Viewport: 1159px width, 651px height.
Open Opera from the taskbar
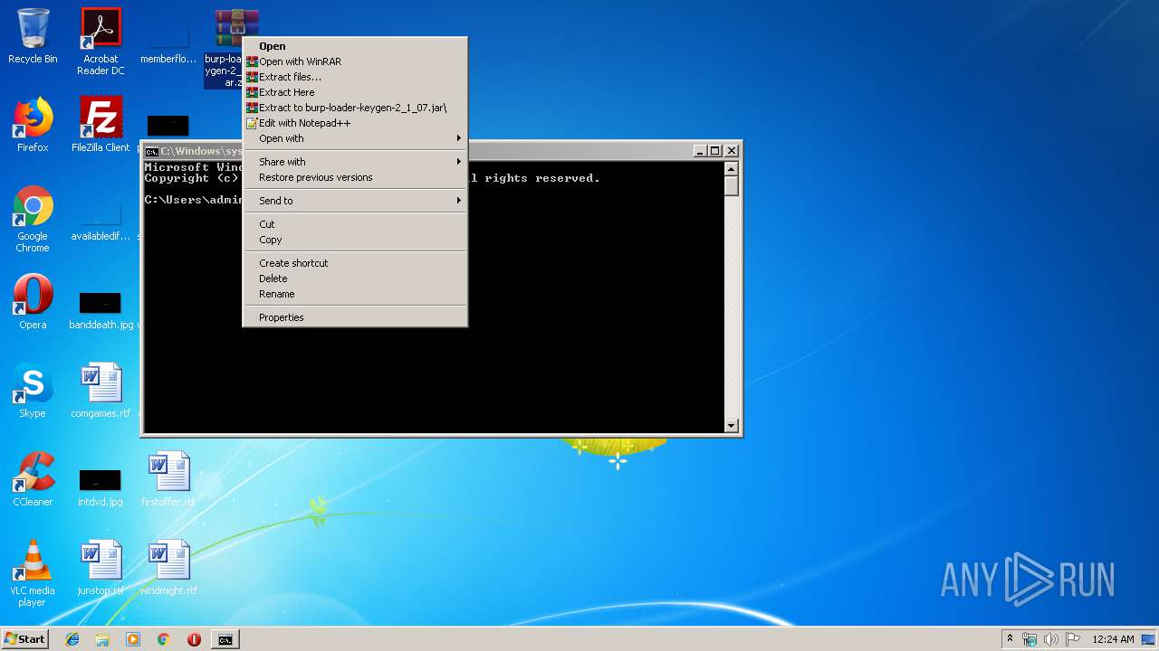194,639
